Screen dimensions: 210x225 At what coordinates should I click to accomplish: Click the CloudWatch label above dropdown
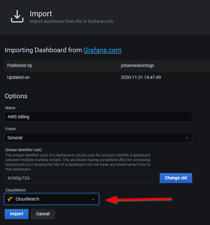click(x=16, y=190)
